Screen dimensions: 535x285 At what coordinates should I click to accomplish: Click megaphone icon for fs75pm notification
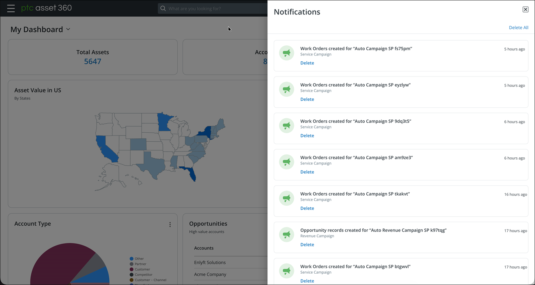click(x=287, y=53)
